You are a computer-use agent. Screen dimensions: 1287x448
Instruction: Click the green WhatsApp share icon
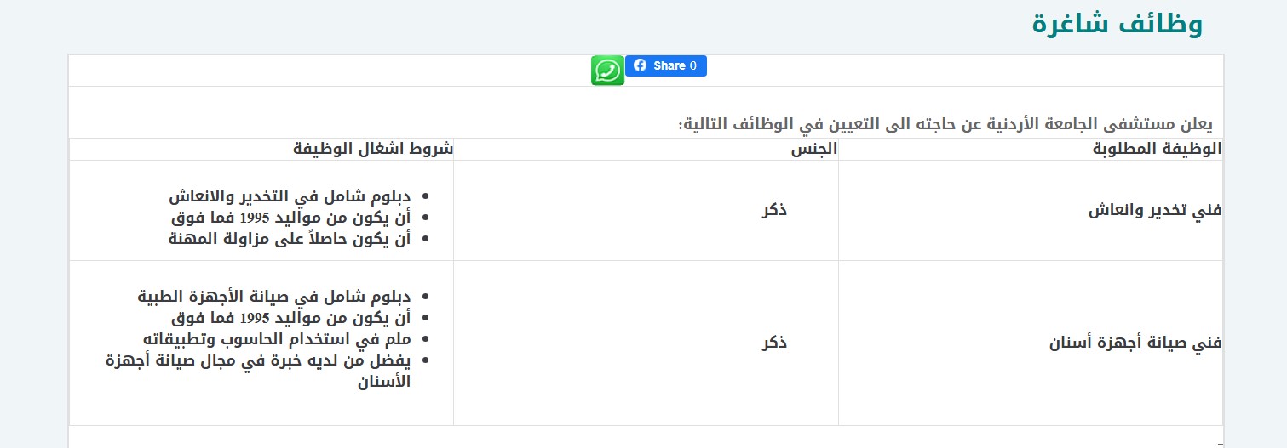click(607, 71)
